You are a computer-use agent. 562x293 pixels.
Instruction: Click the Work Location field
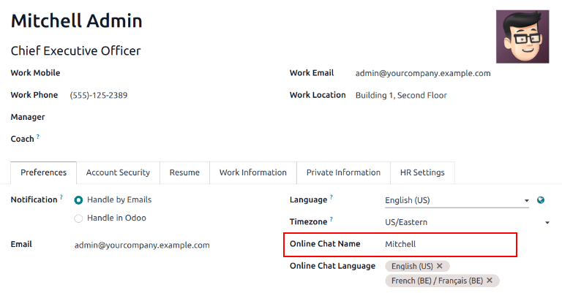pos(401,95)
